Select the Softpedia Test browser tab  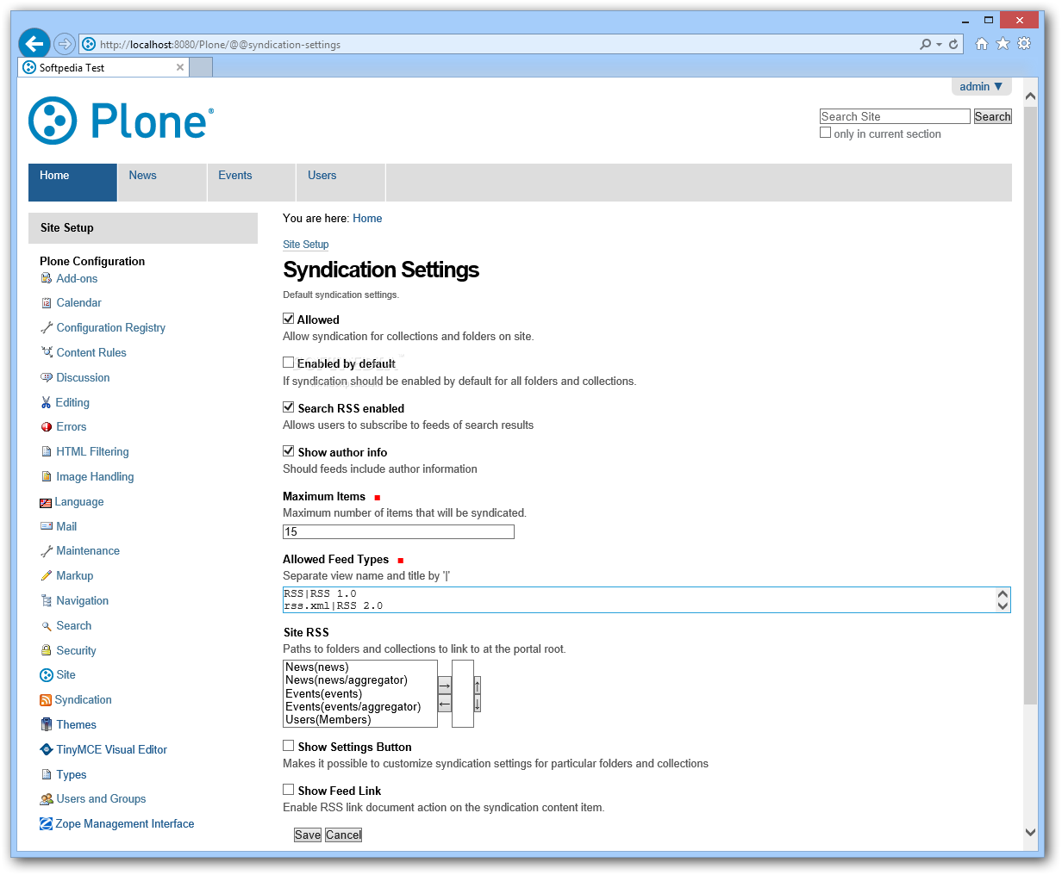102,67
